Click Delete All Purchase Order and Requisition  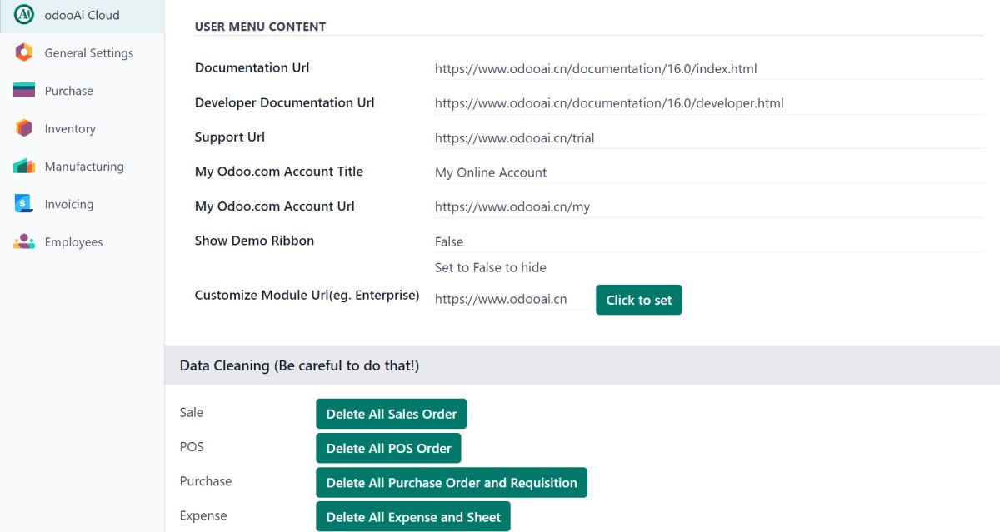(x=451, y=483)
